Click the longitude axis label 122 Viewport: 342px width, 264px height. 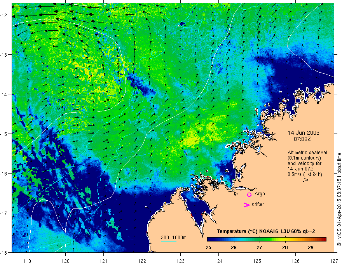[142, 261]
